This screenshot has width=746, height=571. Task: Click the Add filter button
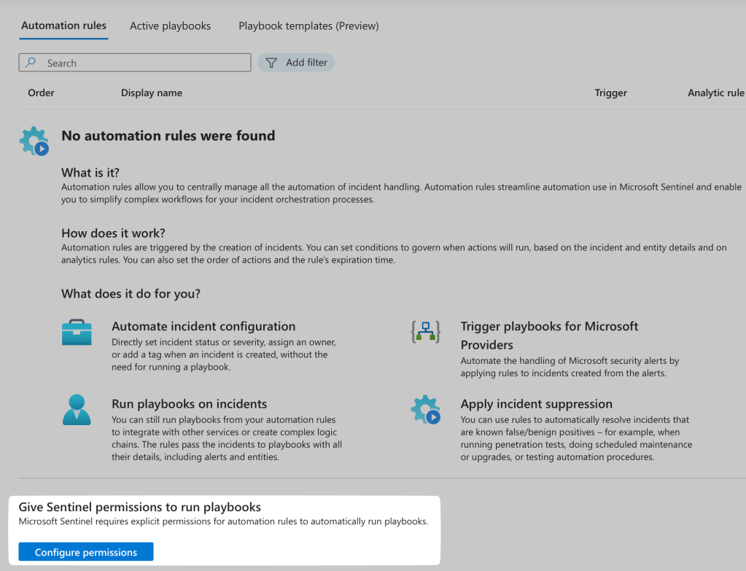[296, 63]
